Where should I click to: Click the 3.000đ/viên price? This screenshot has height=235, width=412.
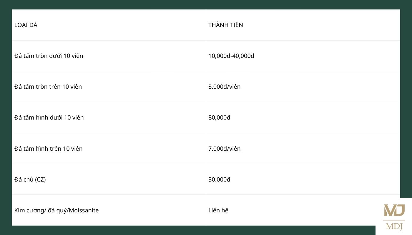225,87
